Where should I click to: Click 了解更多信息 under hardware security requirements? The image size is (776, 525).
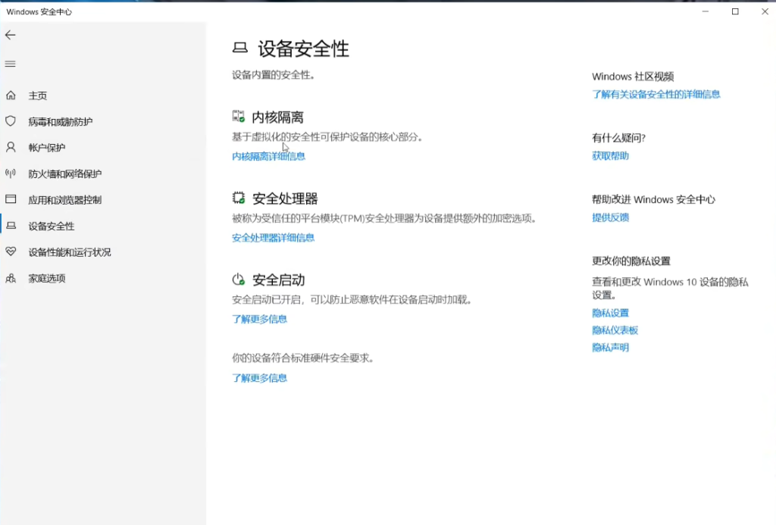pyautogui.click(x=260, y=378)
